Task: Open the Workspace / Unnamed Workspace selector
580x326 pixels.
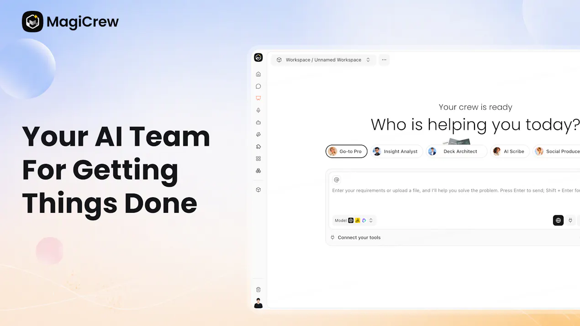Action: pyautogui.click(x=324, y=60)
